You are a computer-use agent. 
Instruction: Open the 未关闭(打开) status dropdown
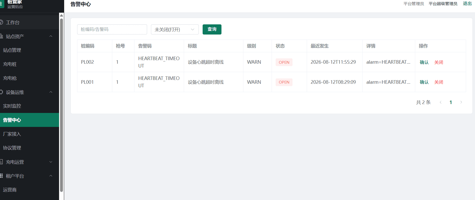(x=175, y=29)
